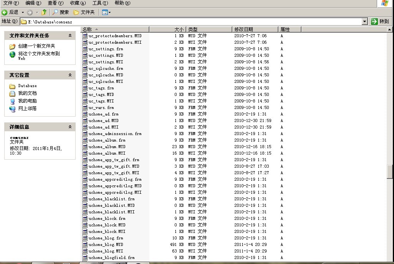Click the Network Neighborhood icon in sidebar

(12, 109)
